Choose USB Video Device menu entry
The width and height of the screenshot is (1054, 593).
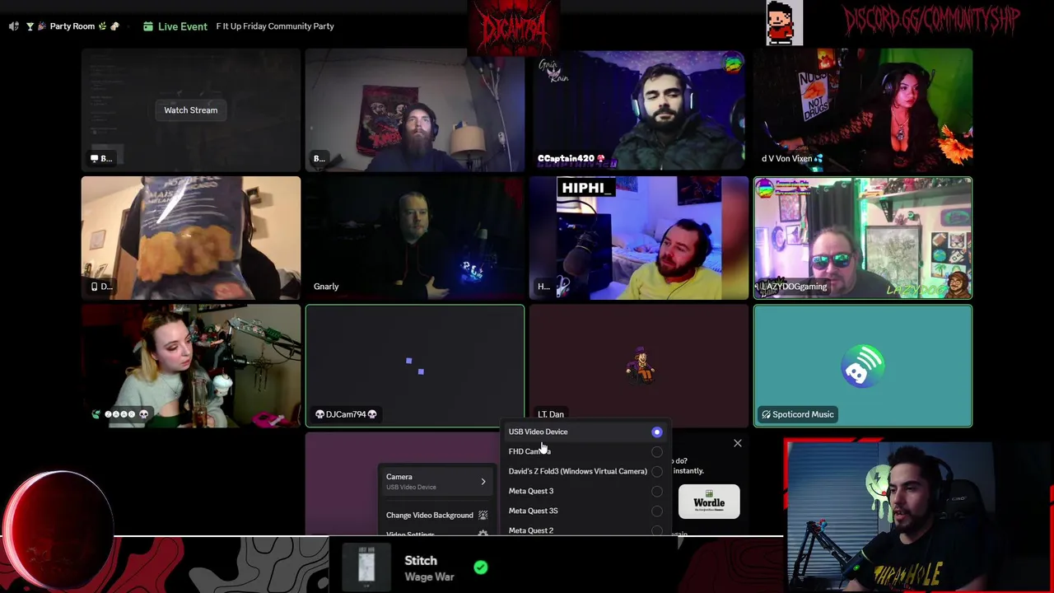tap(585, 432)
